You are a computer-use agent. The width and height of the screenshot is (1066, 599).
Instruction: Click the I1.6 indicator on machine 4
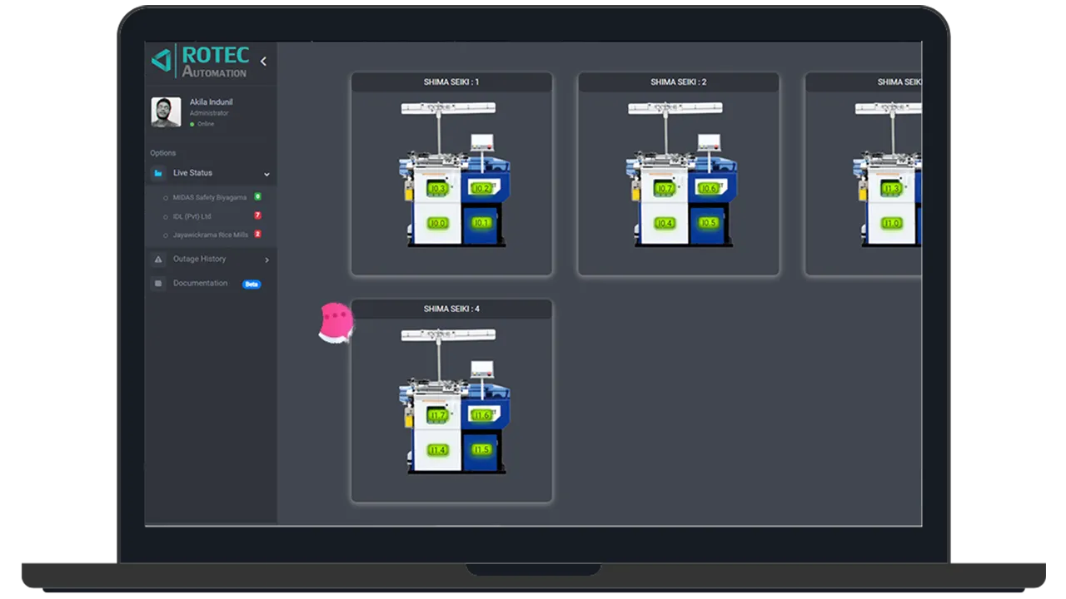click(481, 415)
